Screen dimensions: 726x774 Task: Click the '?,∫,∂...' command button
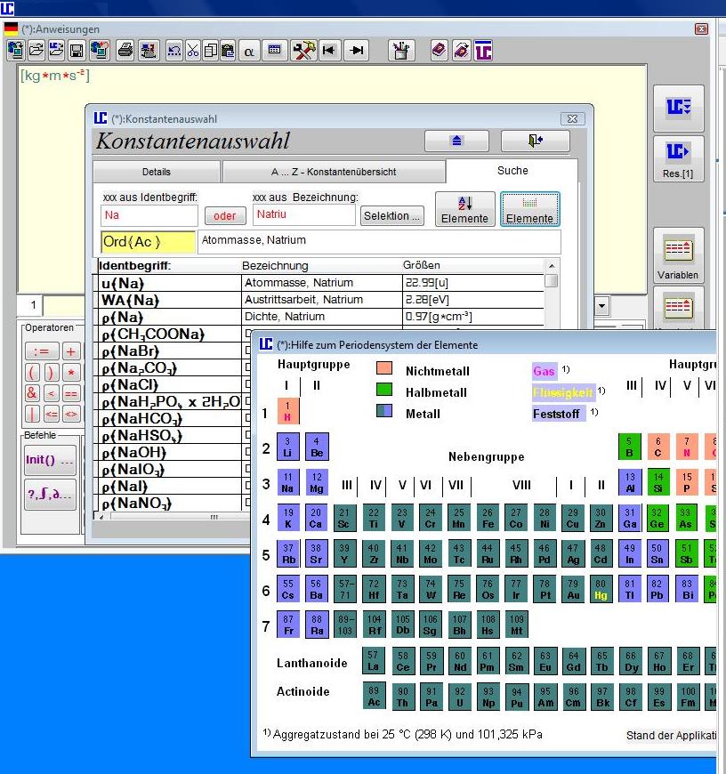[x=50, y=494]
